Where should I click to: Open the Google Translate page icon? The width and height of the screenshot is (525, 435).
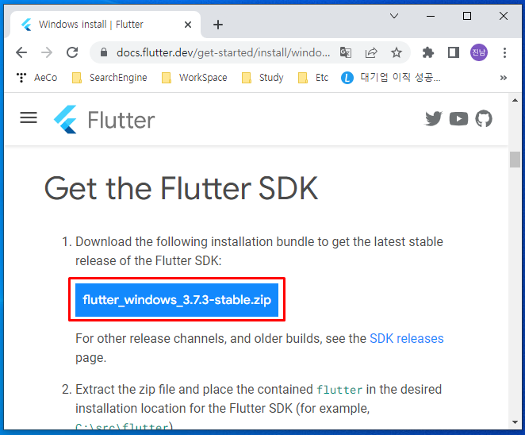pyautogui.click(x=346, y=52)
